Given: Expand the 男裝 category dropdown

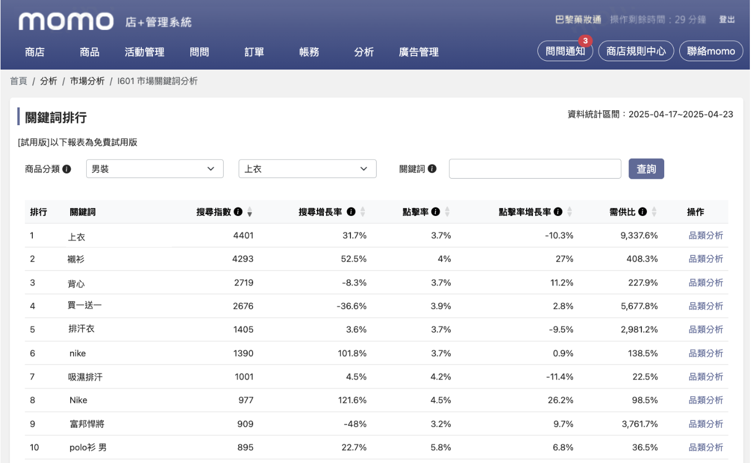Looking at the screenshot, I should [x=155, y=169].
